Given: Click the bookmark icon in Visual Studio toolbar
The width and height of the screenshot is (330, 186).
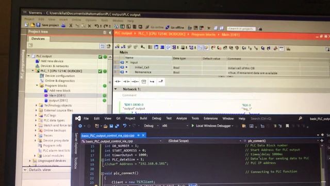Looking at the screenshot, I should 287,126.
